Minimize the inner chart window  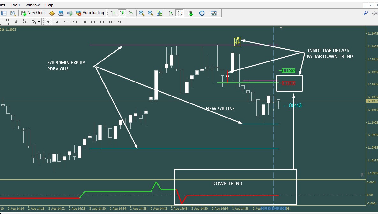[366, 5]
